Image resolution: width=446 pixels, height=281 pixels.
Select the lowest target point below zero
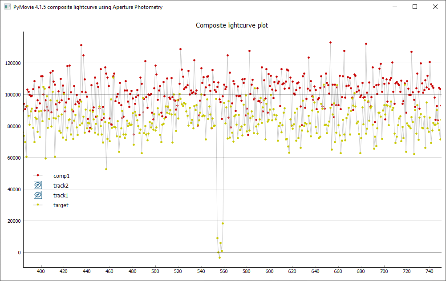click(x=219, y=257)
